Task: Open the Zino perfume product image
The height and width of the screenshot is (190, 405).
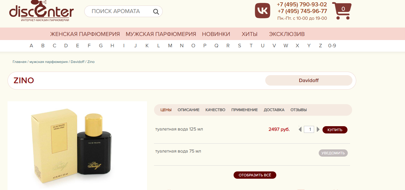Action: point(77,146)
